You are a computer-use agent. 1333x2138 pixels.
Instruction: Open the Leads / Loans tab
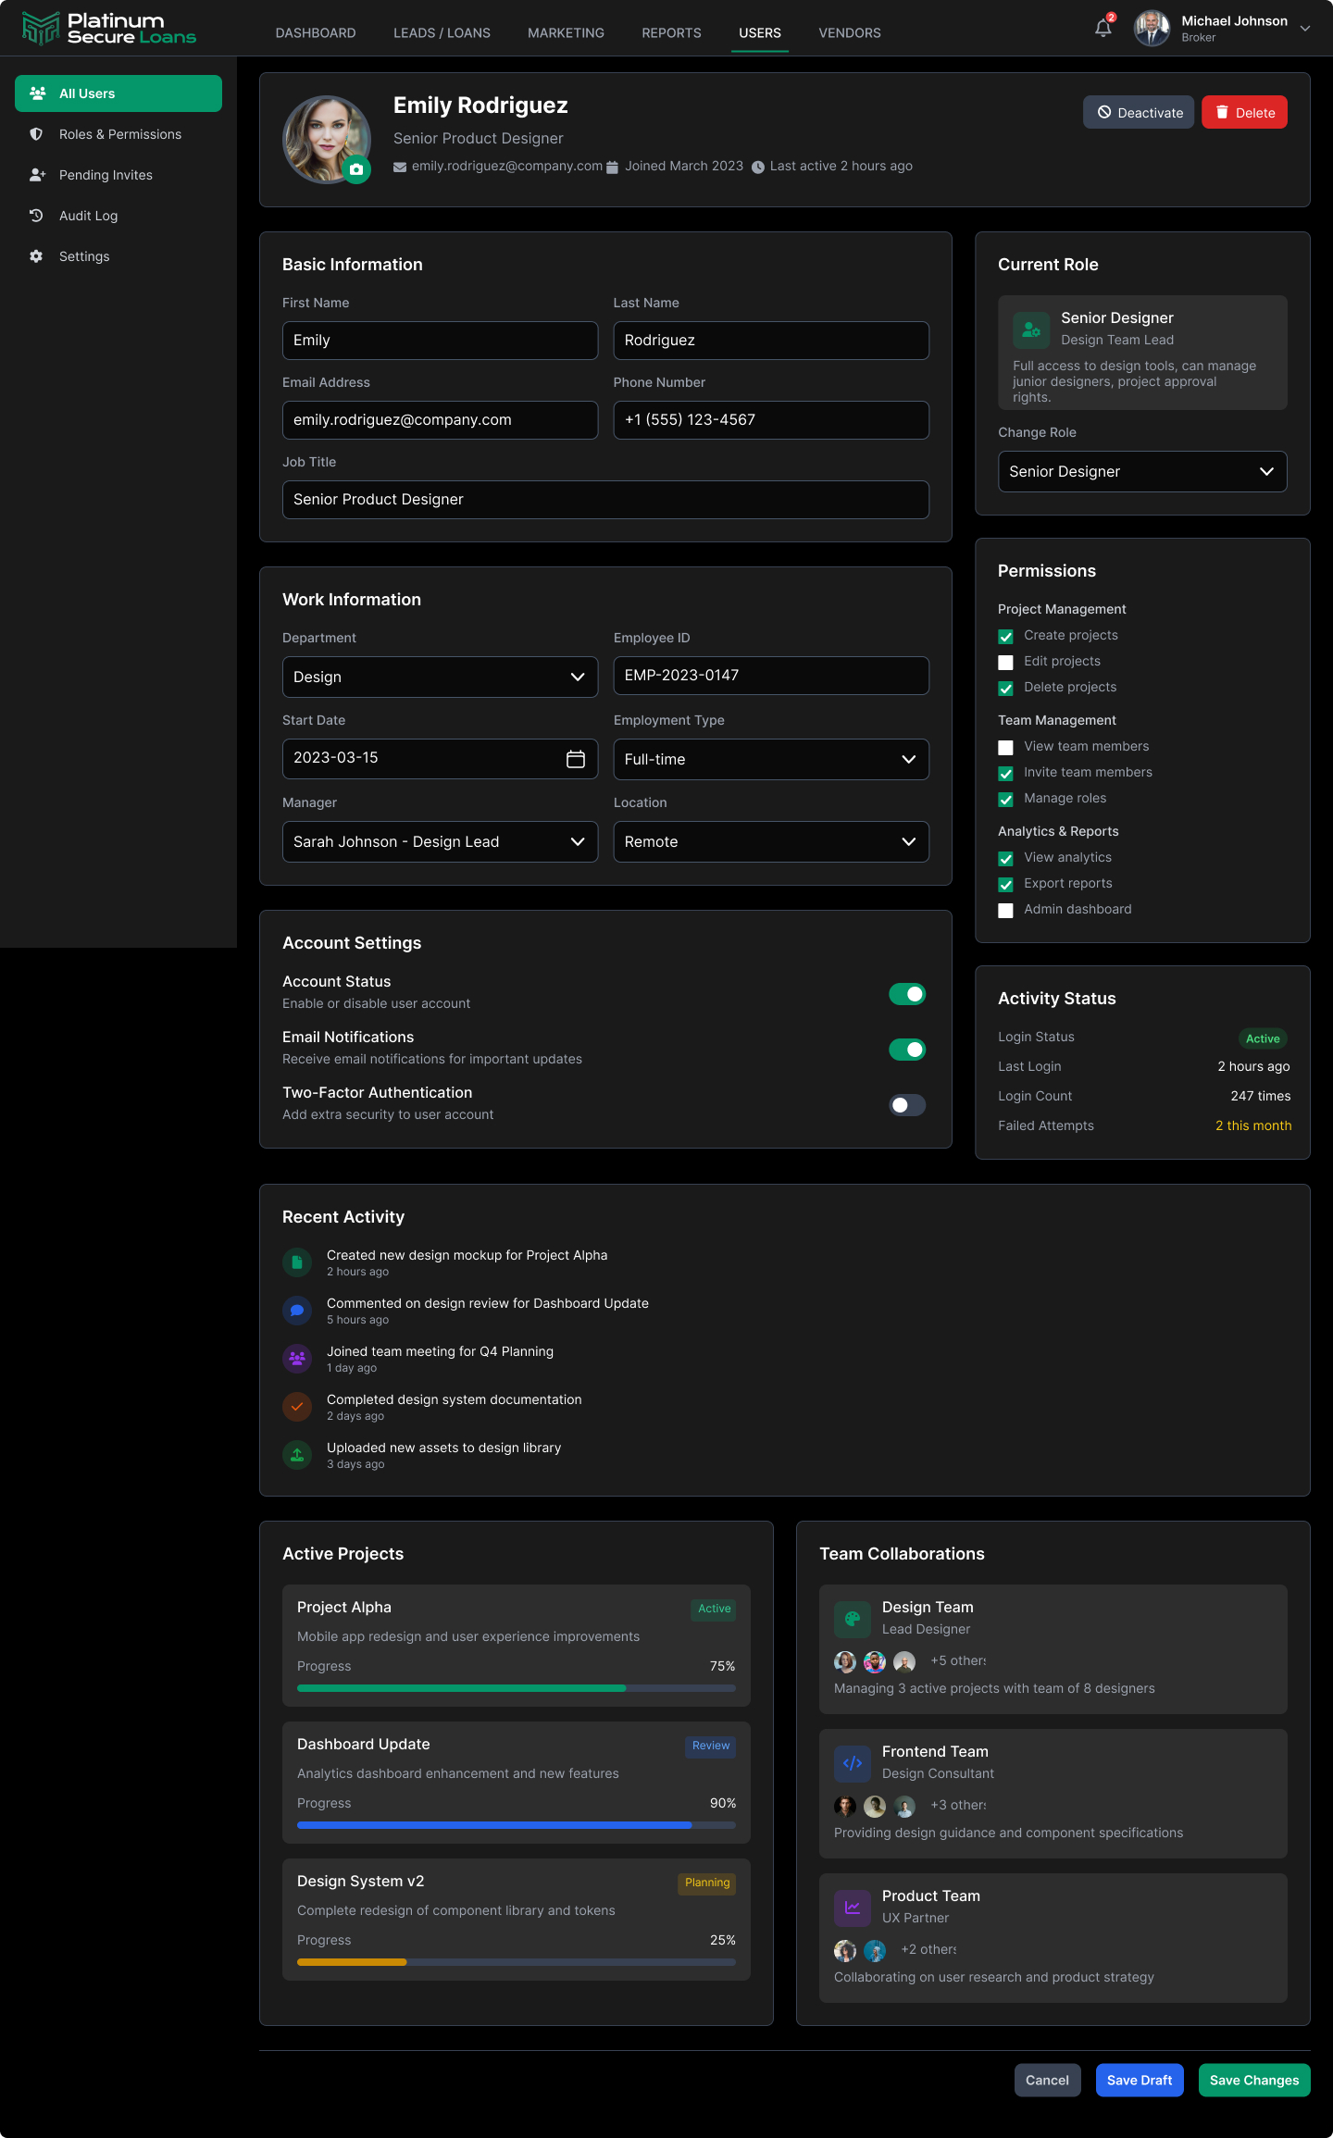click(x=442, y=32)
